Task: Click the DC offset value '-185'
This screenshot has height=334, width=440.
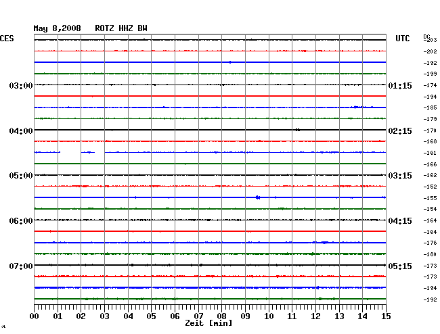Action: click(x=430, y=108)
